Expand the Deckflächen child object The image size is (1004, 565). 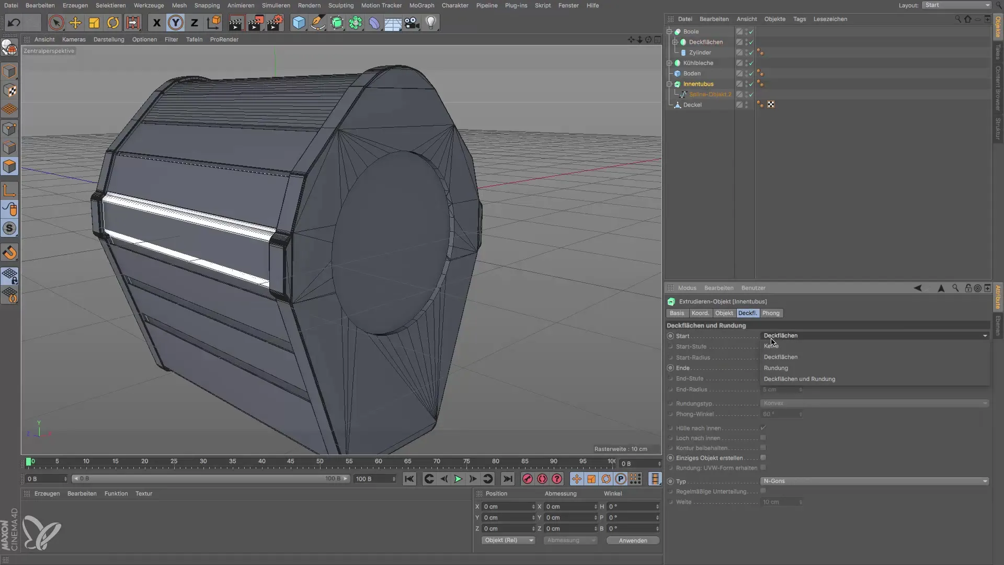click(x=675, y=42)
